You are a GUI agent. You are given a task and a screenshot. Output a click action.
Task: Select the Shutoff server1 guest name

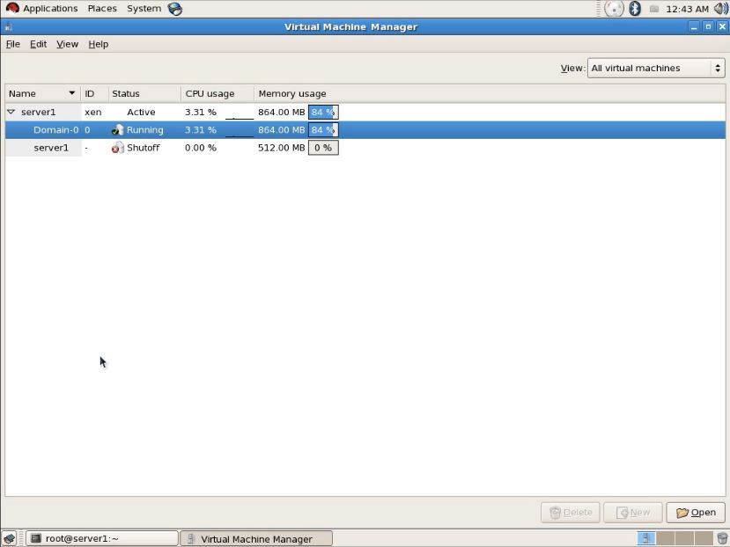[x=51, y=148]
